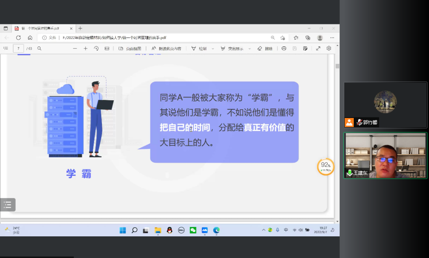Open a new browser tab
This screenshot has height=258, width=429.
click(x=80, y=28)
